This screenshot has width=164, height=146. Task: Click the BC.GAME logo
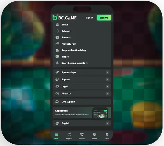(x=64, y=18)
